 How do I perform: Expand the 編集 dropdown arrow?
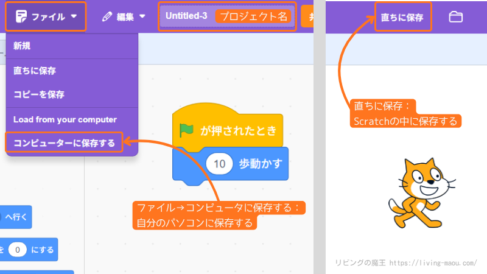click(x=142, y=17)
